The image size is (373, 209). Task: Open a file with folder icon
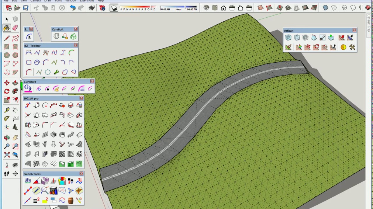17,8
